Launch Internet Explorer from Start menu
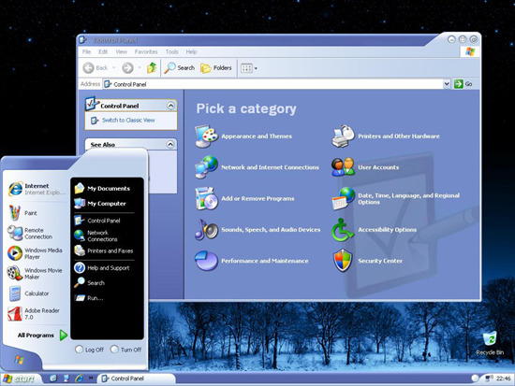 coord(37,189)
